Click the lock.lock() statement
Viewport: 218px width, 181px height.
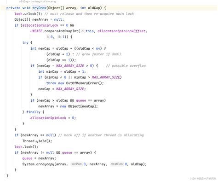pos(26,147)
